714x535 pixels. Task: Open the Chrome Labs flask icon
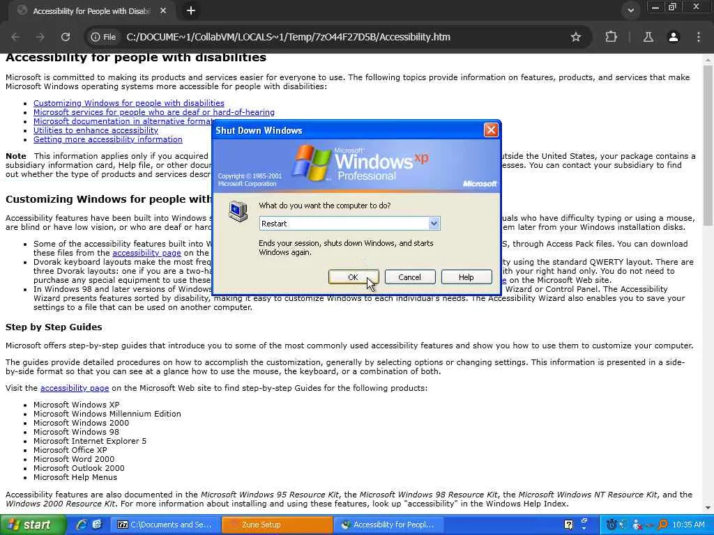pos(648,37)
